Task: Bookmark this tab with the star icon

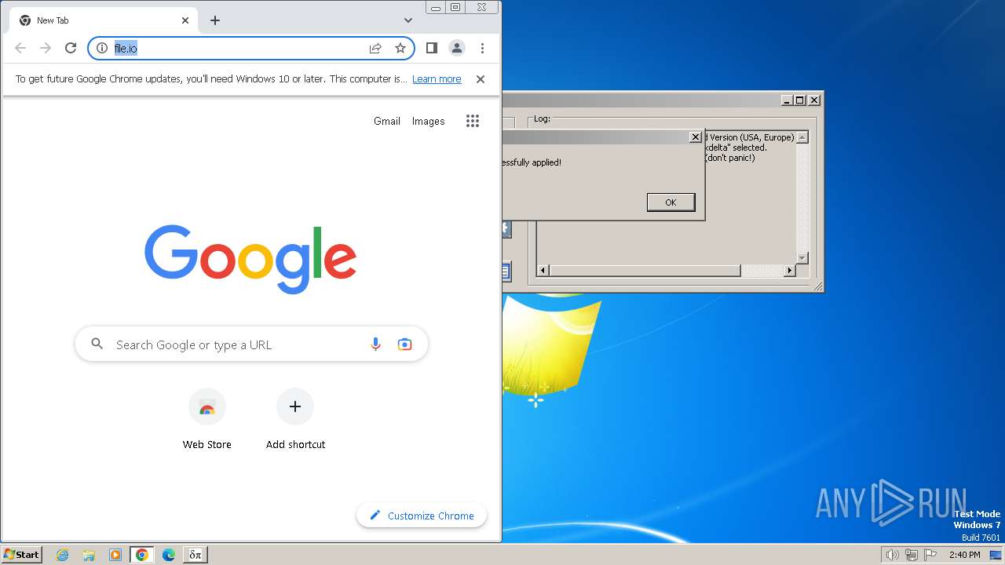Action: [400, 48]
